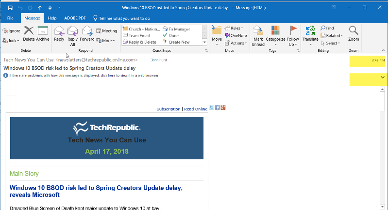Click Reply All

coord(72,36)
